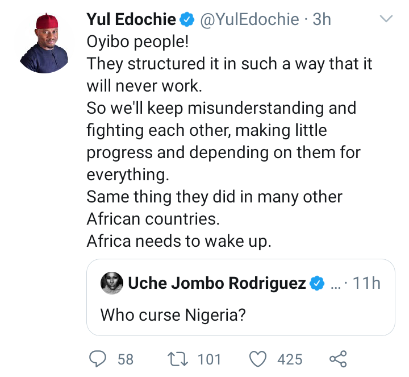Open Uche Jombo's small avatar
The width and height of the screenshot is (409, 377).
tap(112, 283)
